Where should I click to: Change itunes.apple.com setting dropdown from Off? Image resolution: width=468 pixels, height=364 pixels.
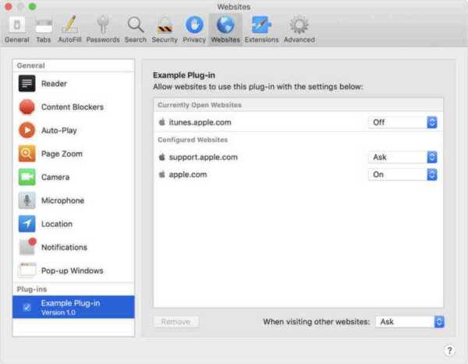point(402,122)
